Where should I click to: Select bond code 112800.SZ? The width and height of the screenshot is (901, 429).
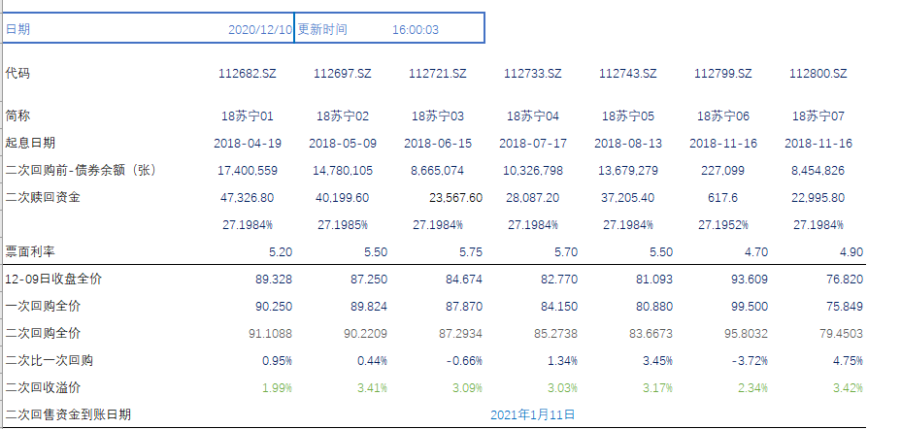click(818, 74)
